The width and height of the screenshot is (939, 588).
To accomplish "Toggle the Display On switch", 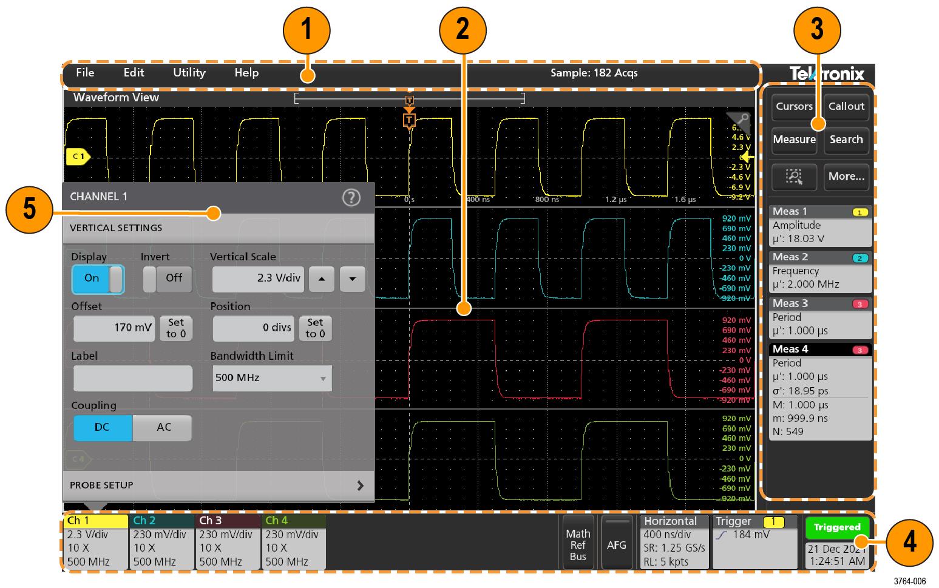I will coord(98,279).
